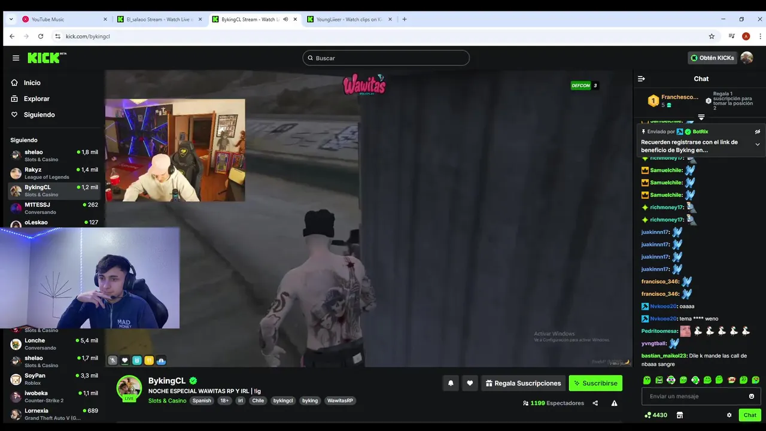Viewport: 766px width, 431px height.
Task: Open Siguiendo in sidebar
Action: (x=34, y=114)
